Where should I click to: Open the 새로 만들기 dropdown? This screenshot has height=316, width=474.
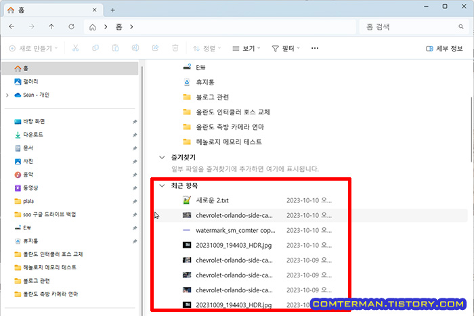(x=33, y=48)
